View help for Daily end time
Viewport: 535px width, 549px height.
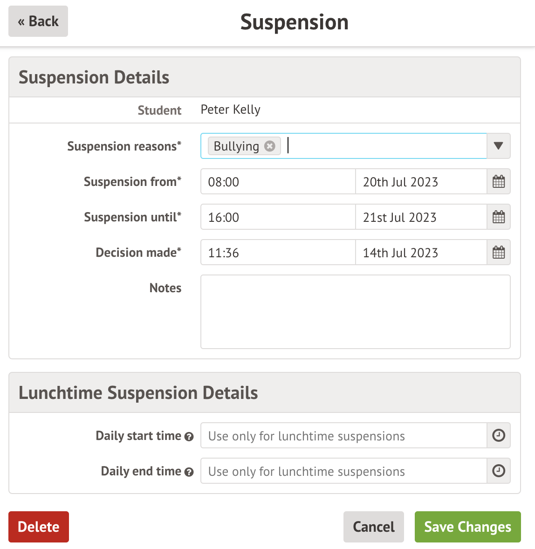coord(189,472)
